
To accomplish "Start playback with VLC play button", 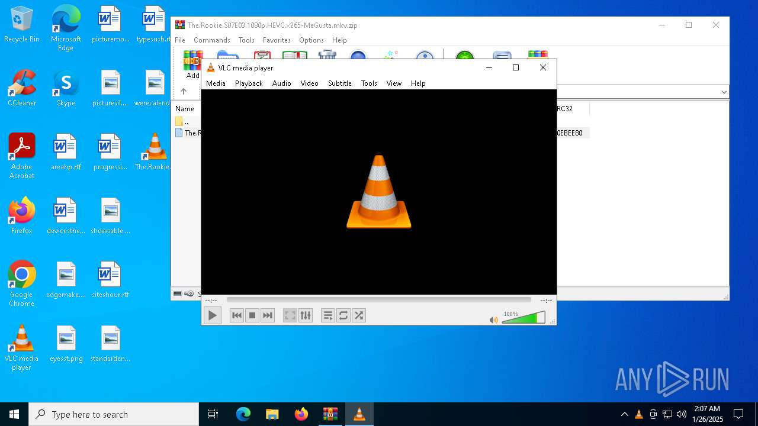I will click(212, 315).
